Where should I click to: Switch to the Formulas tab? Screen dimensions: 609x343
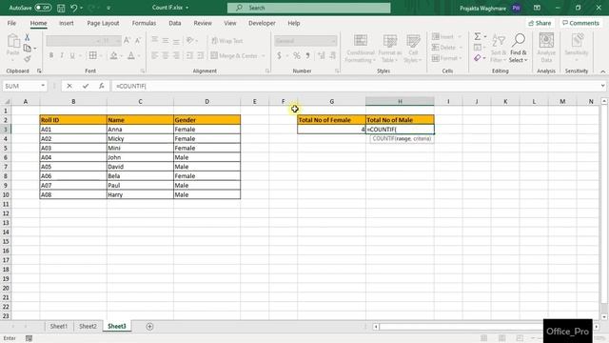point(144,23)
